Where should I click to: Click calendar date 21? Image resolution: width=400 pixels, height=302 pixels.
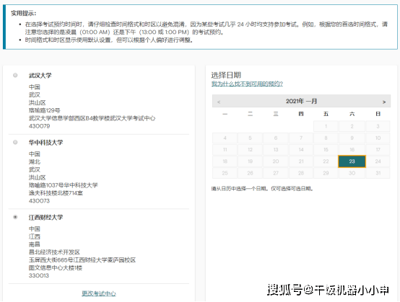click(x=301, y=161)
